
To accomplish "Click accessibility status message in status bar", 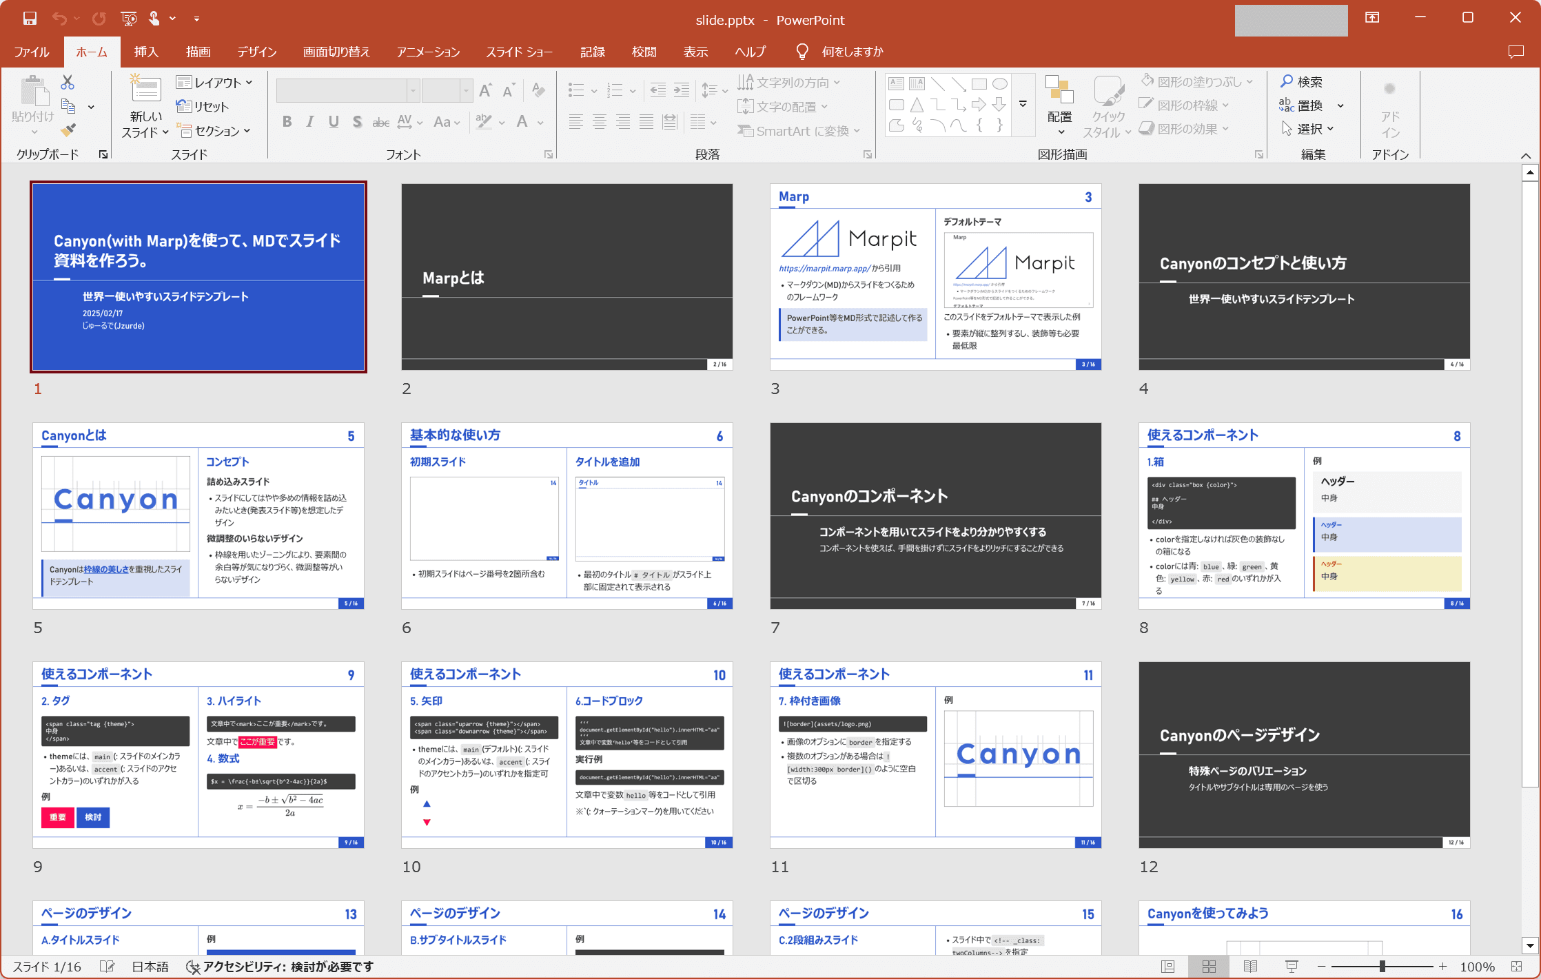I will 280,967.
